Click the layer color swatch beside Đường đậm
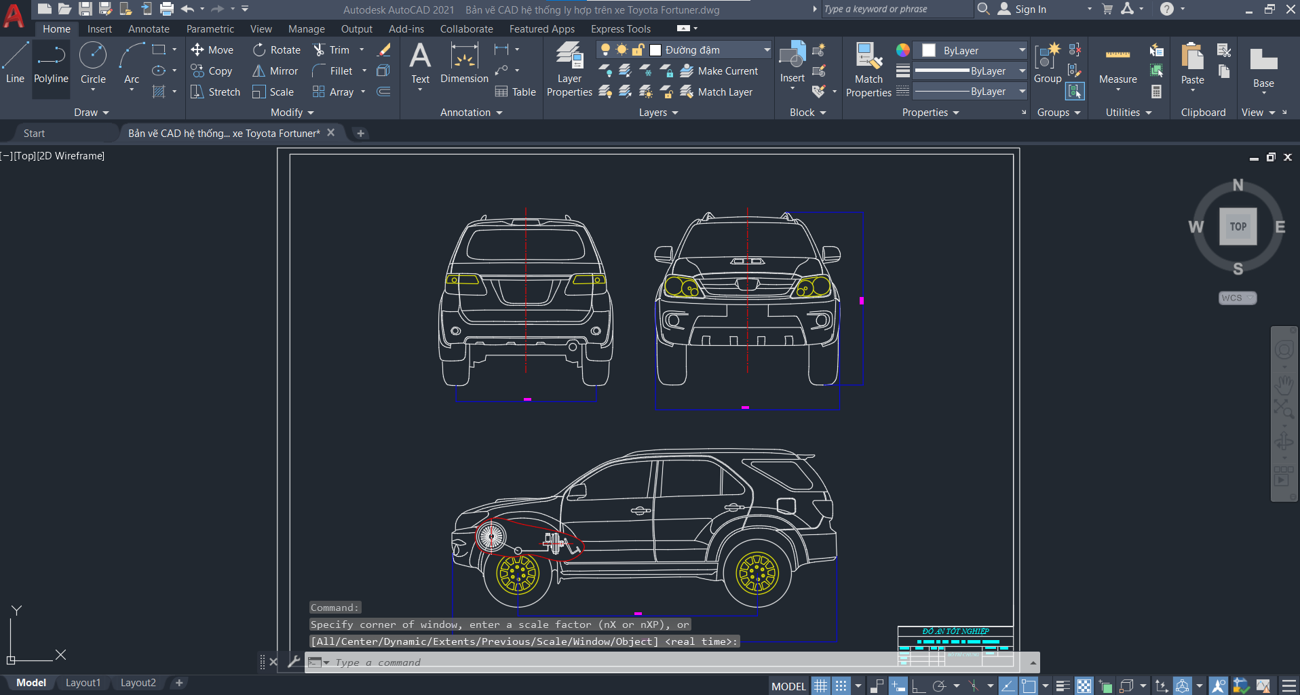 tap(655, 49)
